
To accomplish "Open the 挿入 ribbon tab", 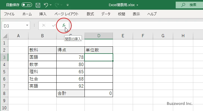I will click(x=43, y=14).
